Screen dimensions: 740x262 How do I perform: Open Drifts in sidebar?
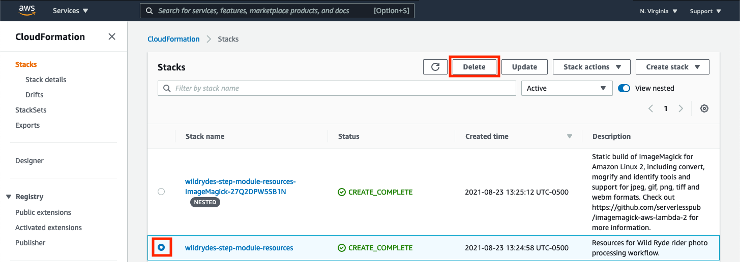(35, 95)
